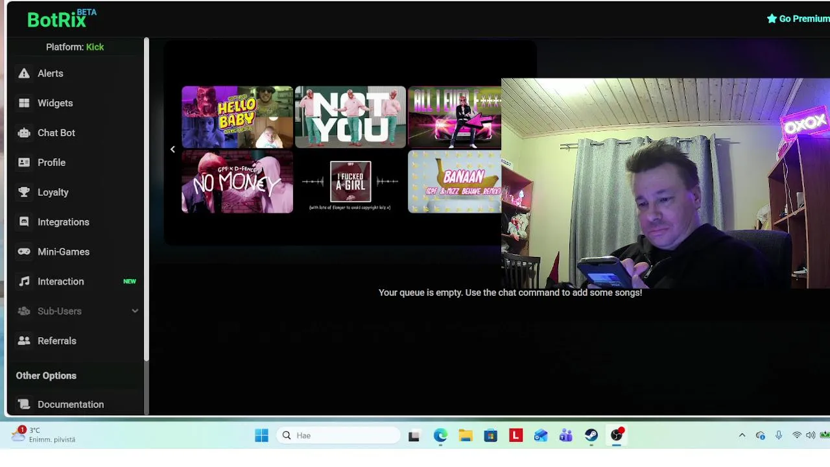Image resolution: width=830 pixels, height=467 pixels.
Task: Click the Loyalty trophy icon
Action: 24,192
